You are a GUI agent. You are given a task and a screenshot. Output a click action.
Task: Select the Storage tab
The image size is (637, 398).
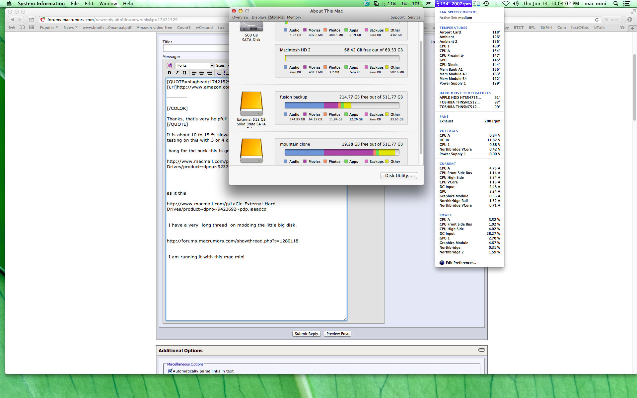pyautogui.click(x=277, y=17)
